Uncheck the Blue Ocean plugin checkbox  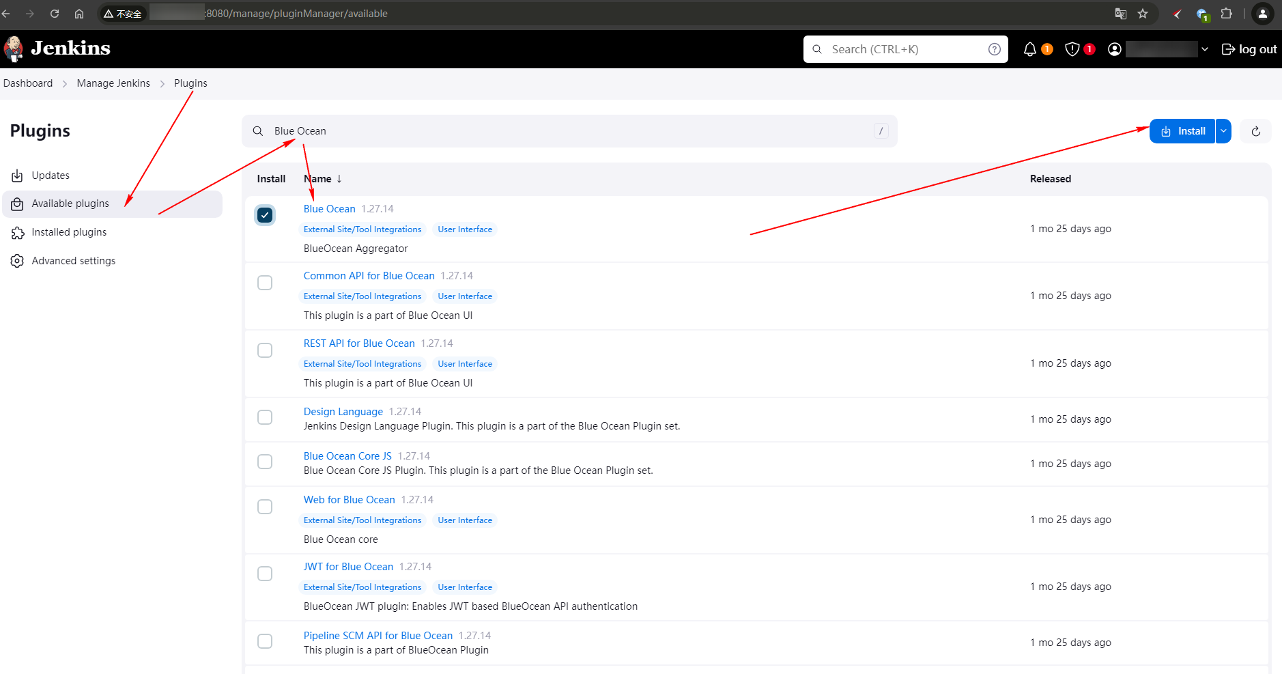coord(265,215)
